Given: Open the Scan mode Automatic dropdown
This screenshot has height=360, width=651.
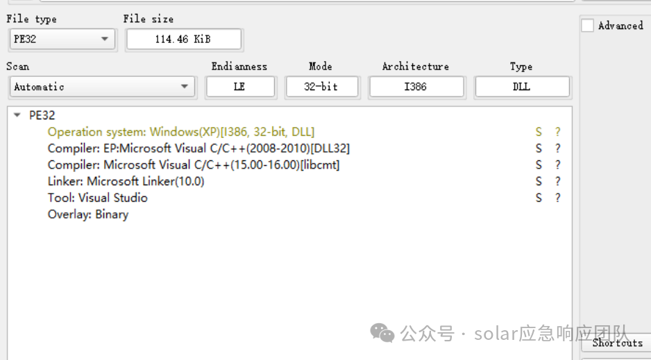Looking at the screenshot, I should (x=102, y=87).
